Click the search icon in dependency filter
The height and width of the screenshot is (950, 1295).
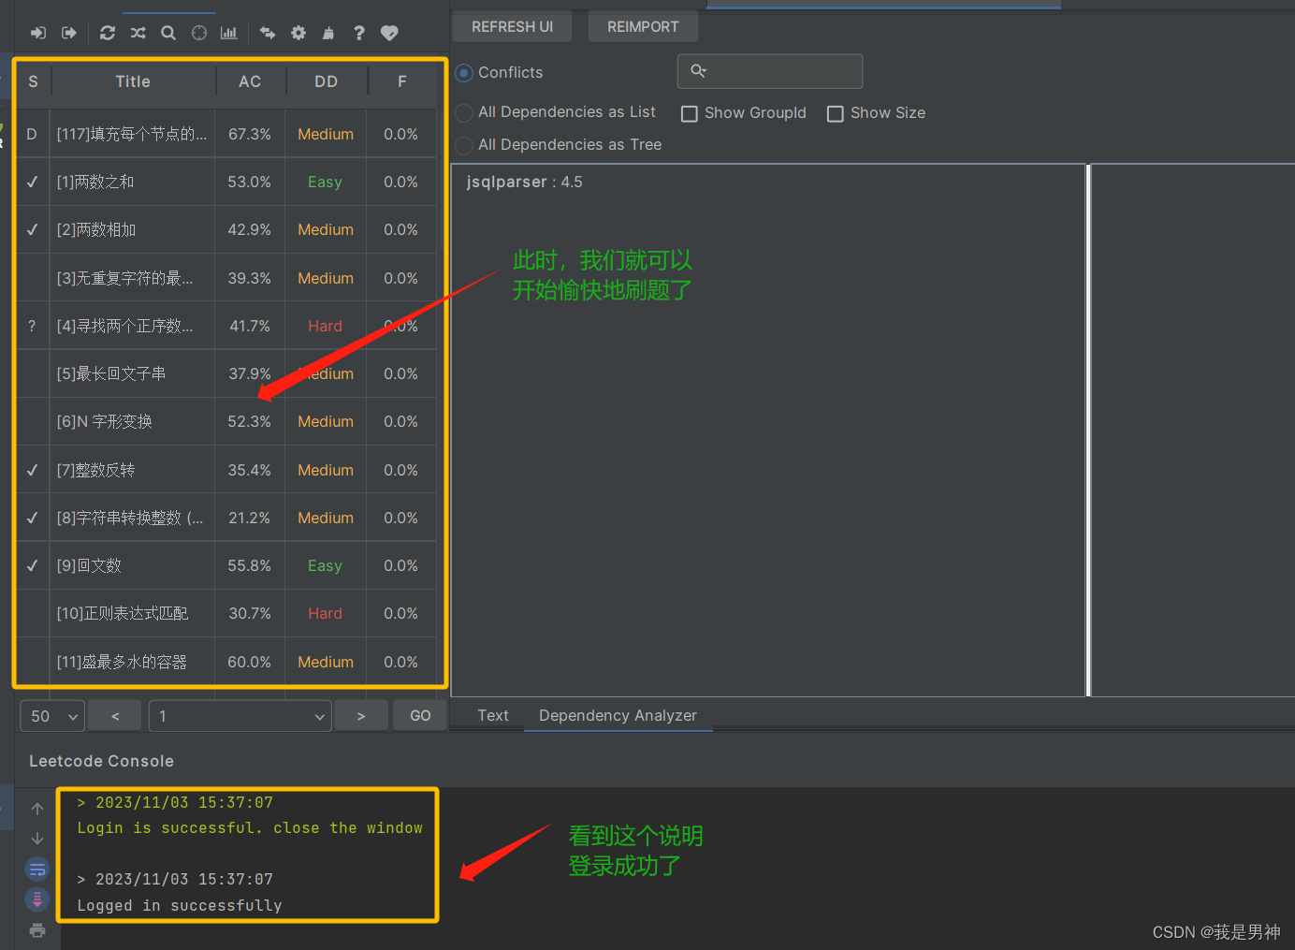click(x=698, y=71)
